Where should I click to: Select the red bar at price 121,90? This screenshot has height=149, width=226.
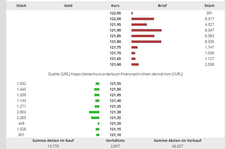(x=147, y=30)
